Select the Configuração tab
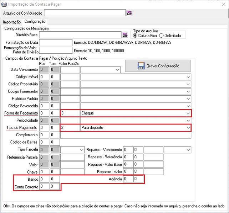 35,22
